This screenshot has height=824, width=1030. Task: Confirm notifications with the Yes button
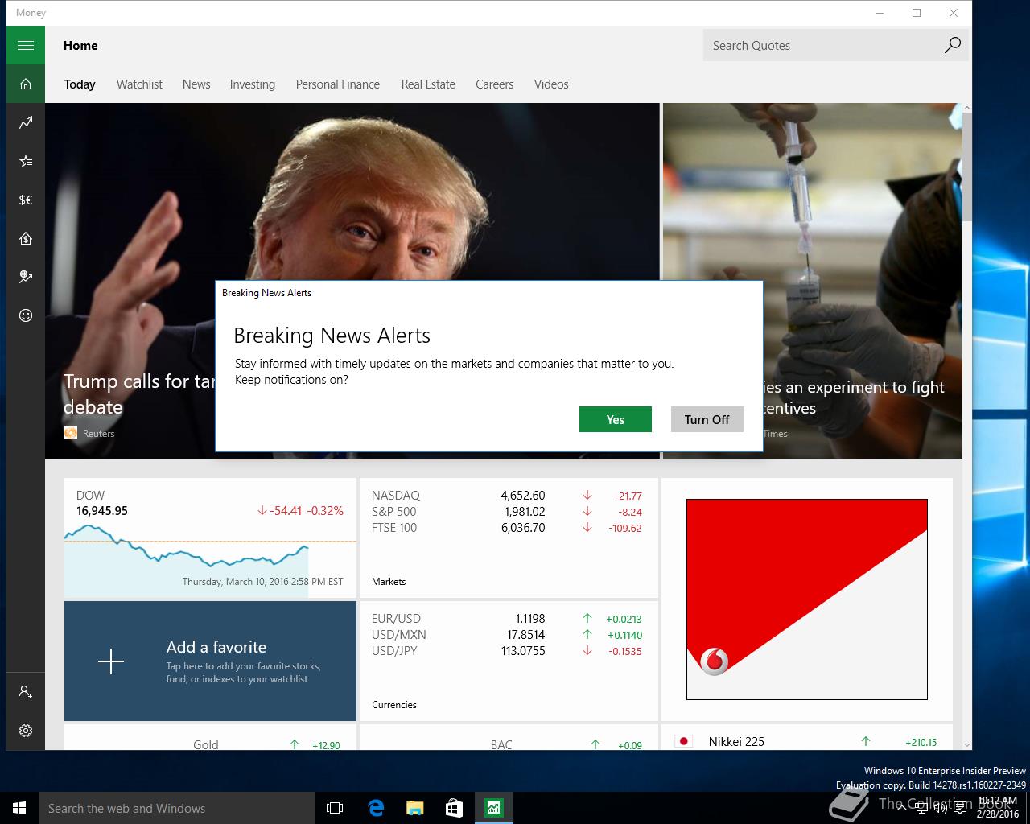click(616, 419)
